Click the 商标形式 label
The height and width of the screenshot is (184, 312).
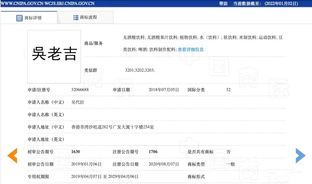pyautogui.click(x=196, y=176)
